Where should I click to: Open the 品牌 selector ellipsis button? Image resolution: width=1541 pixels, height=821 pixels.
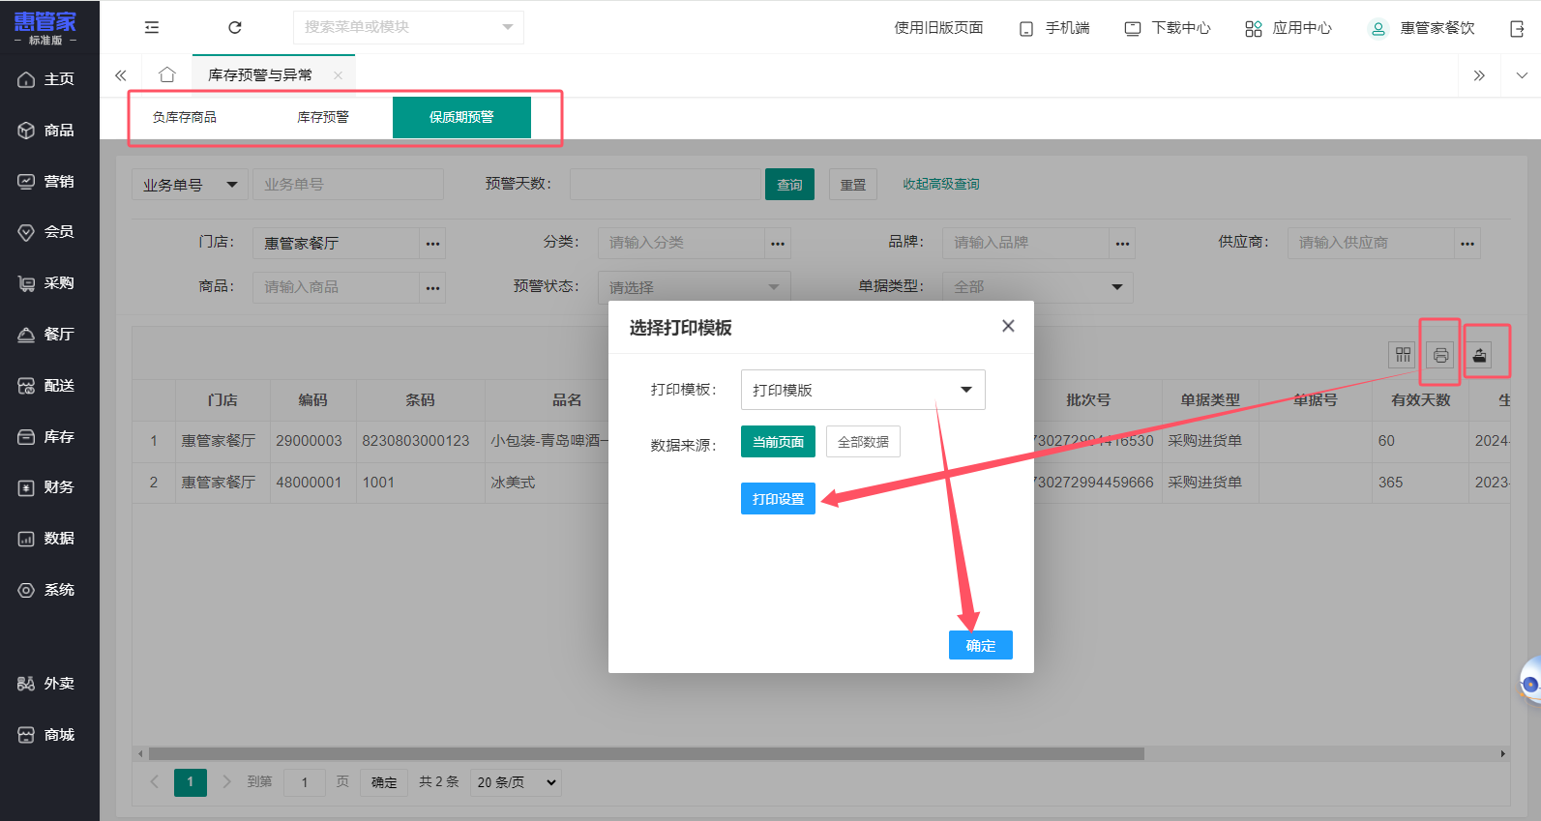1122,243
